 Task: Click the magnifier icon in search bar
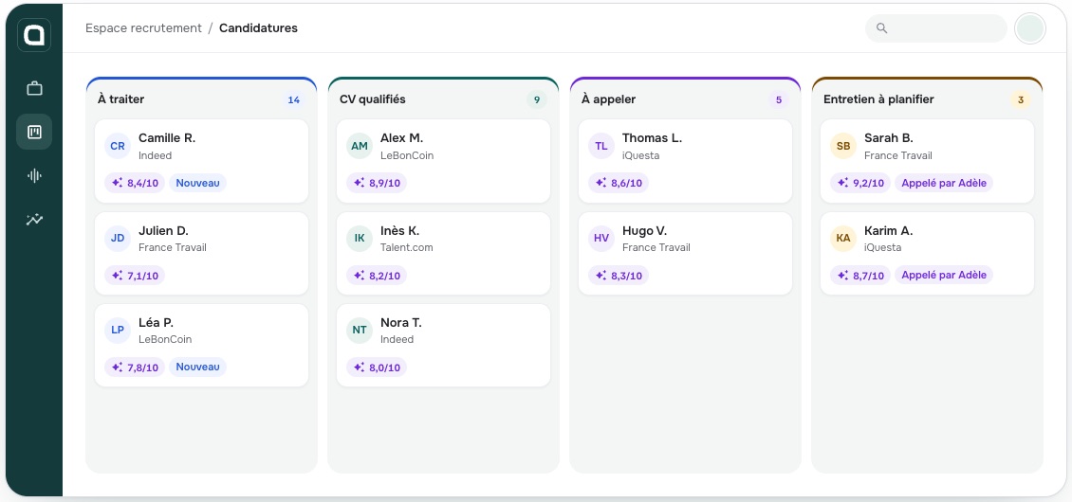pyautogui.click(x=882, y=28)
